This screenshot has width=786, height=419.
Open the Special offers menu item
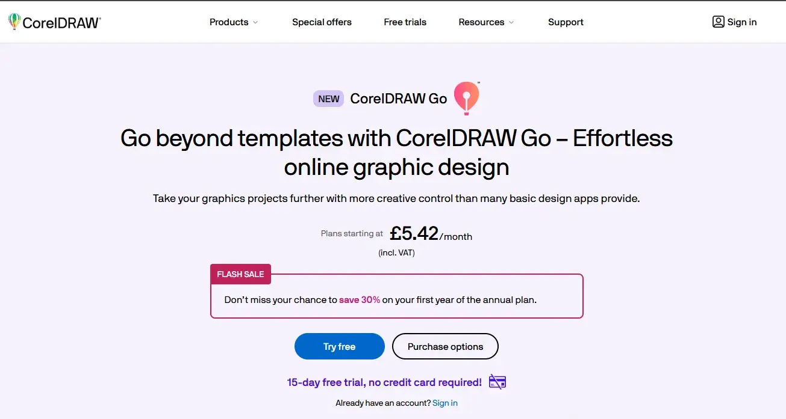click(322, 22)
